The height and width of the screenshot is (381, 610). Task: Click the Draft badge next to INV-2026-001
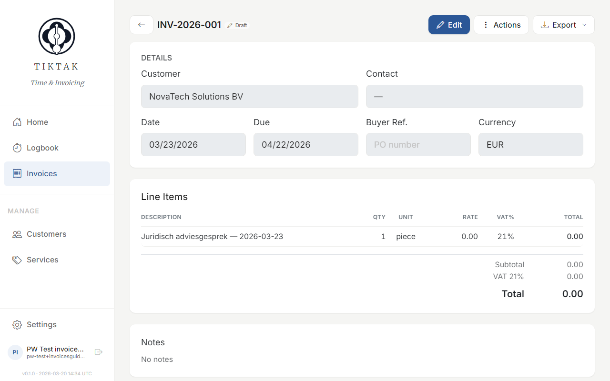(x=237, y=25)
